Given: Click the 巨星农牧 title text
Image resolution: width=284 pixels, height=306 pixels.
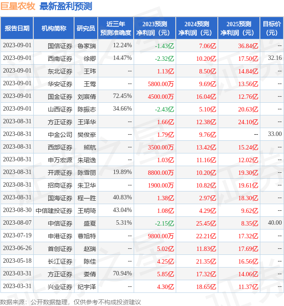Looking at the screenshot, I should click(x=18, y=6).
